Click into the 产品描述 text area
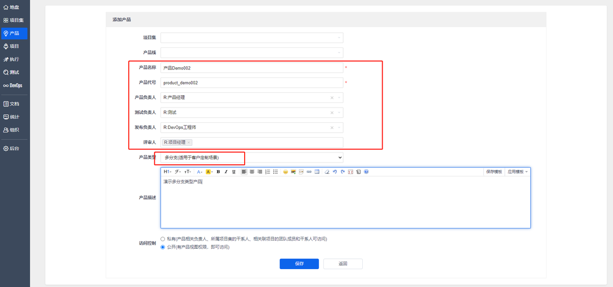The image size is (613, 287). (x=345, y=202)
